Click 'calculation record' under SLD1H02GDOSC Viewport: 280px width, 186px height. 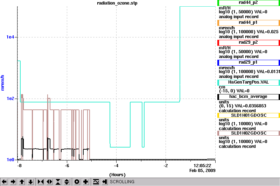tap(237, 146)
